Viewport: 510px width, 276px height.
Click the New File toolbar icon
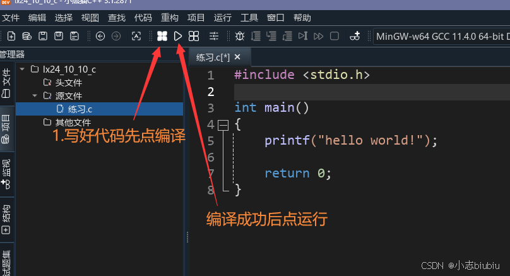tap(11, 36)
